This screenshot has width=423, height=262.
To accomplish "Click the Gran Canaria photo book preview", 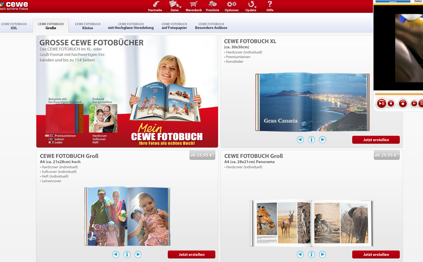I will click(x=312, y=102).
